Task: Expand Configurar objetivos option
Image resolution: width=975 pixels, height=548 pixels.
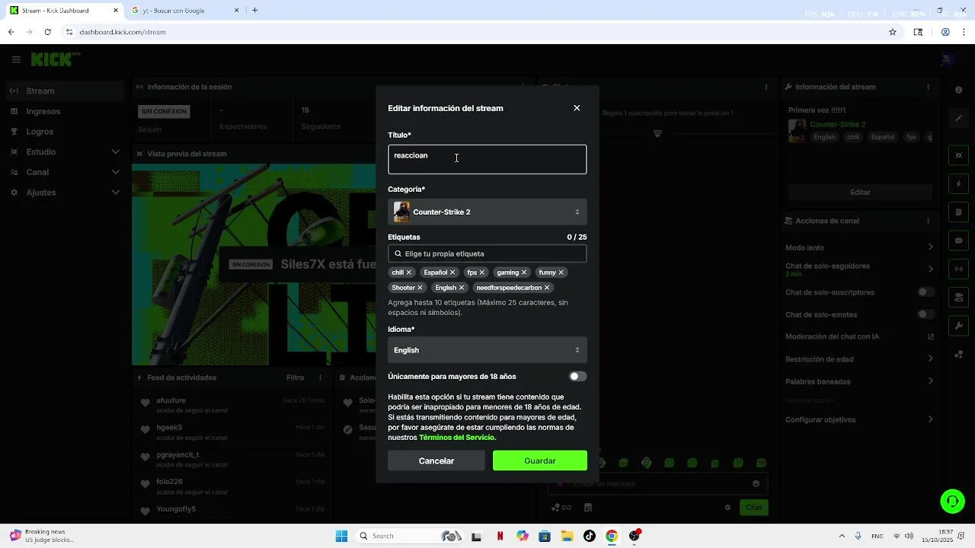Action: pos(860,419)
